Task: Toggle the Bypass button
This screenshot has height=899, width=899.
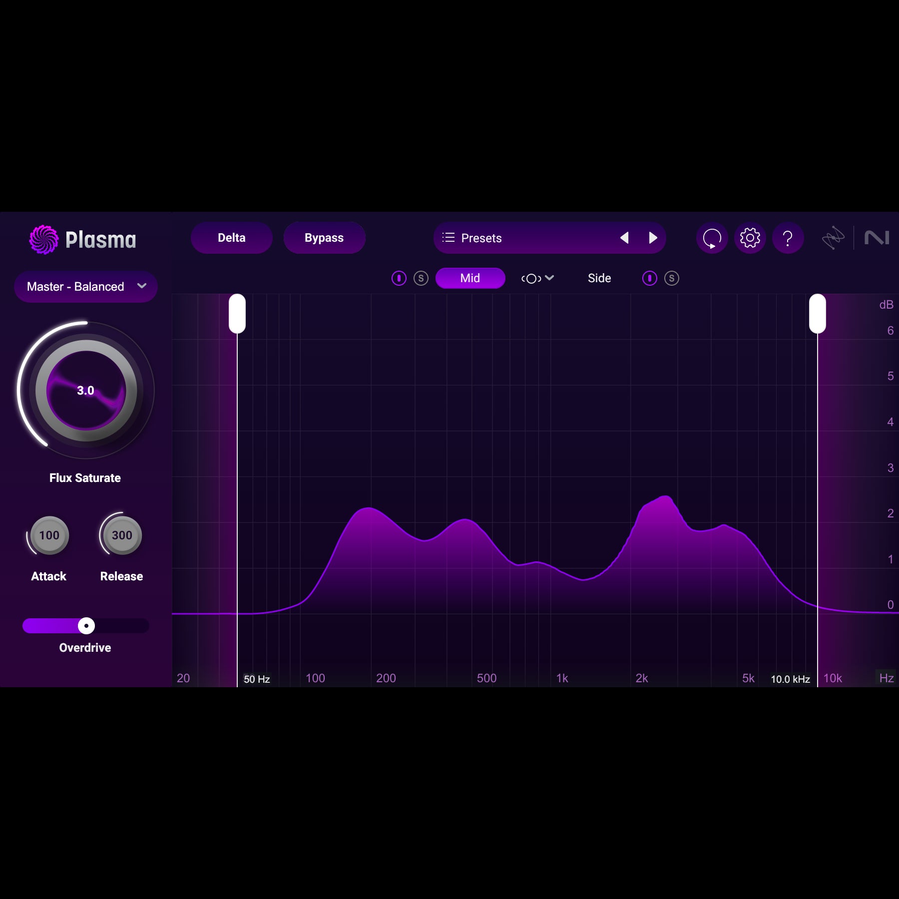Action: tap(324, 238)
